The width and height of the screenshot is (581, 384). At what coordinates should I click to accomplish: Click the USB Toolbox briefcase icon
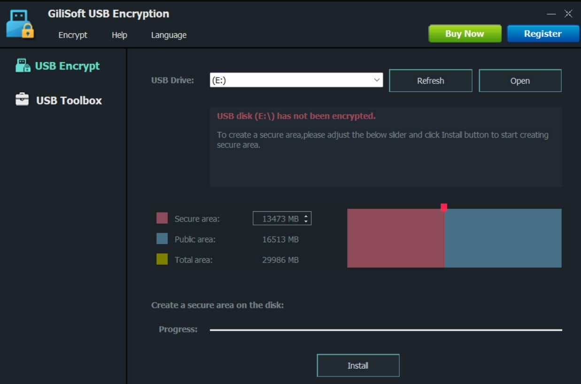click(x=22, y=100)
